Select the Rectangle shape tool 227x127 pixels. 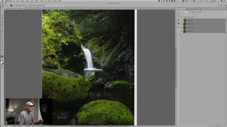tap(2, 52)
